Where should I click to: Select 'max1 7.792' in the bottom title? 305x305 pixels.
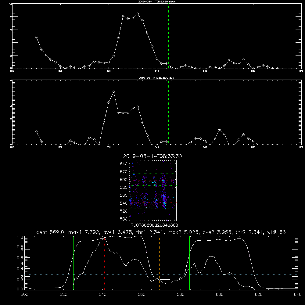(x=84, y=232)
